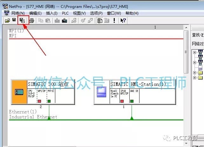This screenshot has height=147, width=204.
Task: Open the 网络(N) menu
Action: pos(18,13)
